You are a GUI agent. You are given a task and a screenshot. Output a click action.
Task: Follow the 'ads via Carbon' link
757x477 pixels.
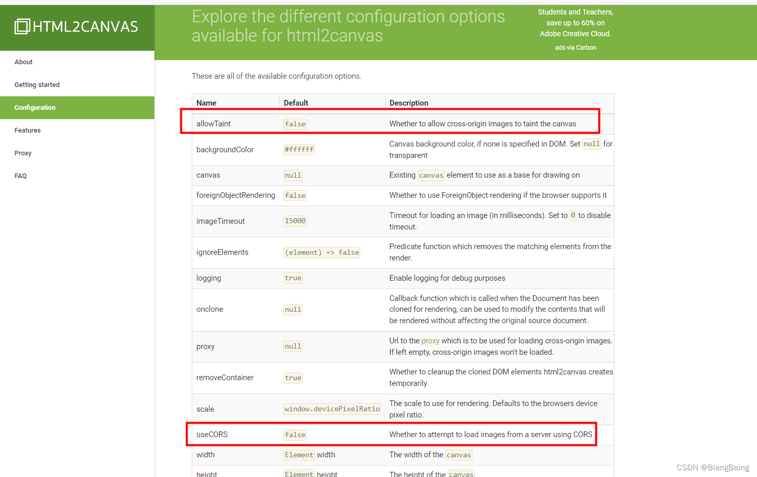(575, 48)
